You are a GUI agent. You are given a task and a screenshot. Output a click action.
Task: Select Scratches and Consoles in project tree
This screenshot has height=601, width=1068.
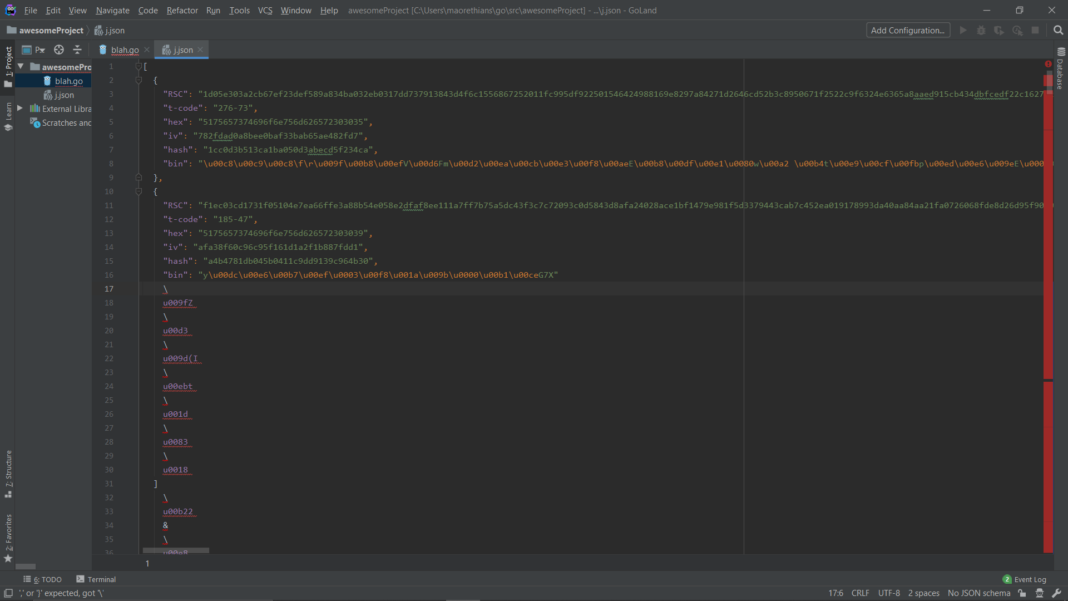pyautogui.click(x=61, y=122)
